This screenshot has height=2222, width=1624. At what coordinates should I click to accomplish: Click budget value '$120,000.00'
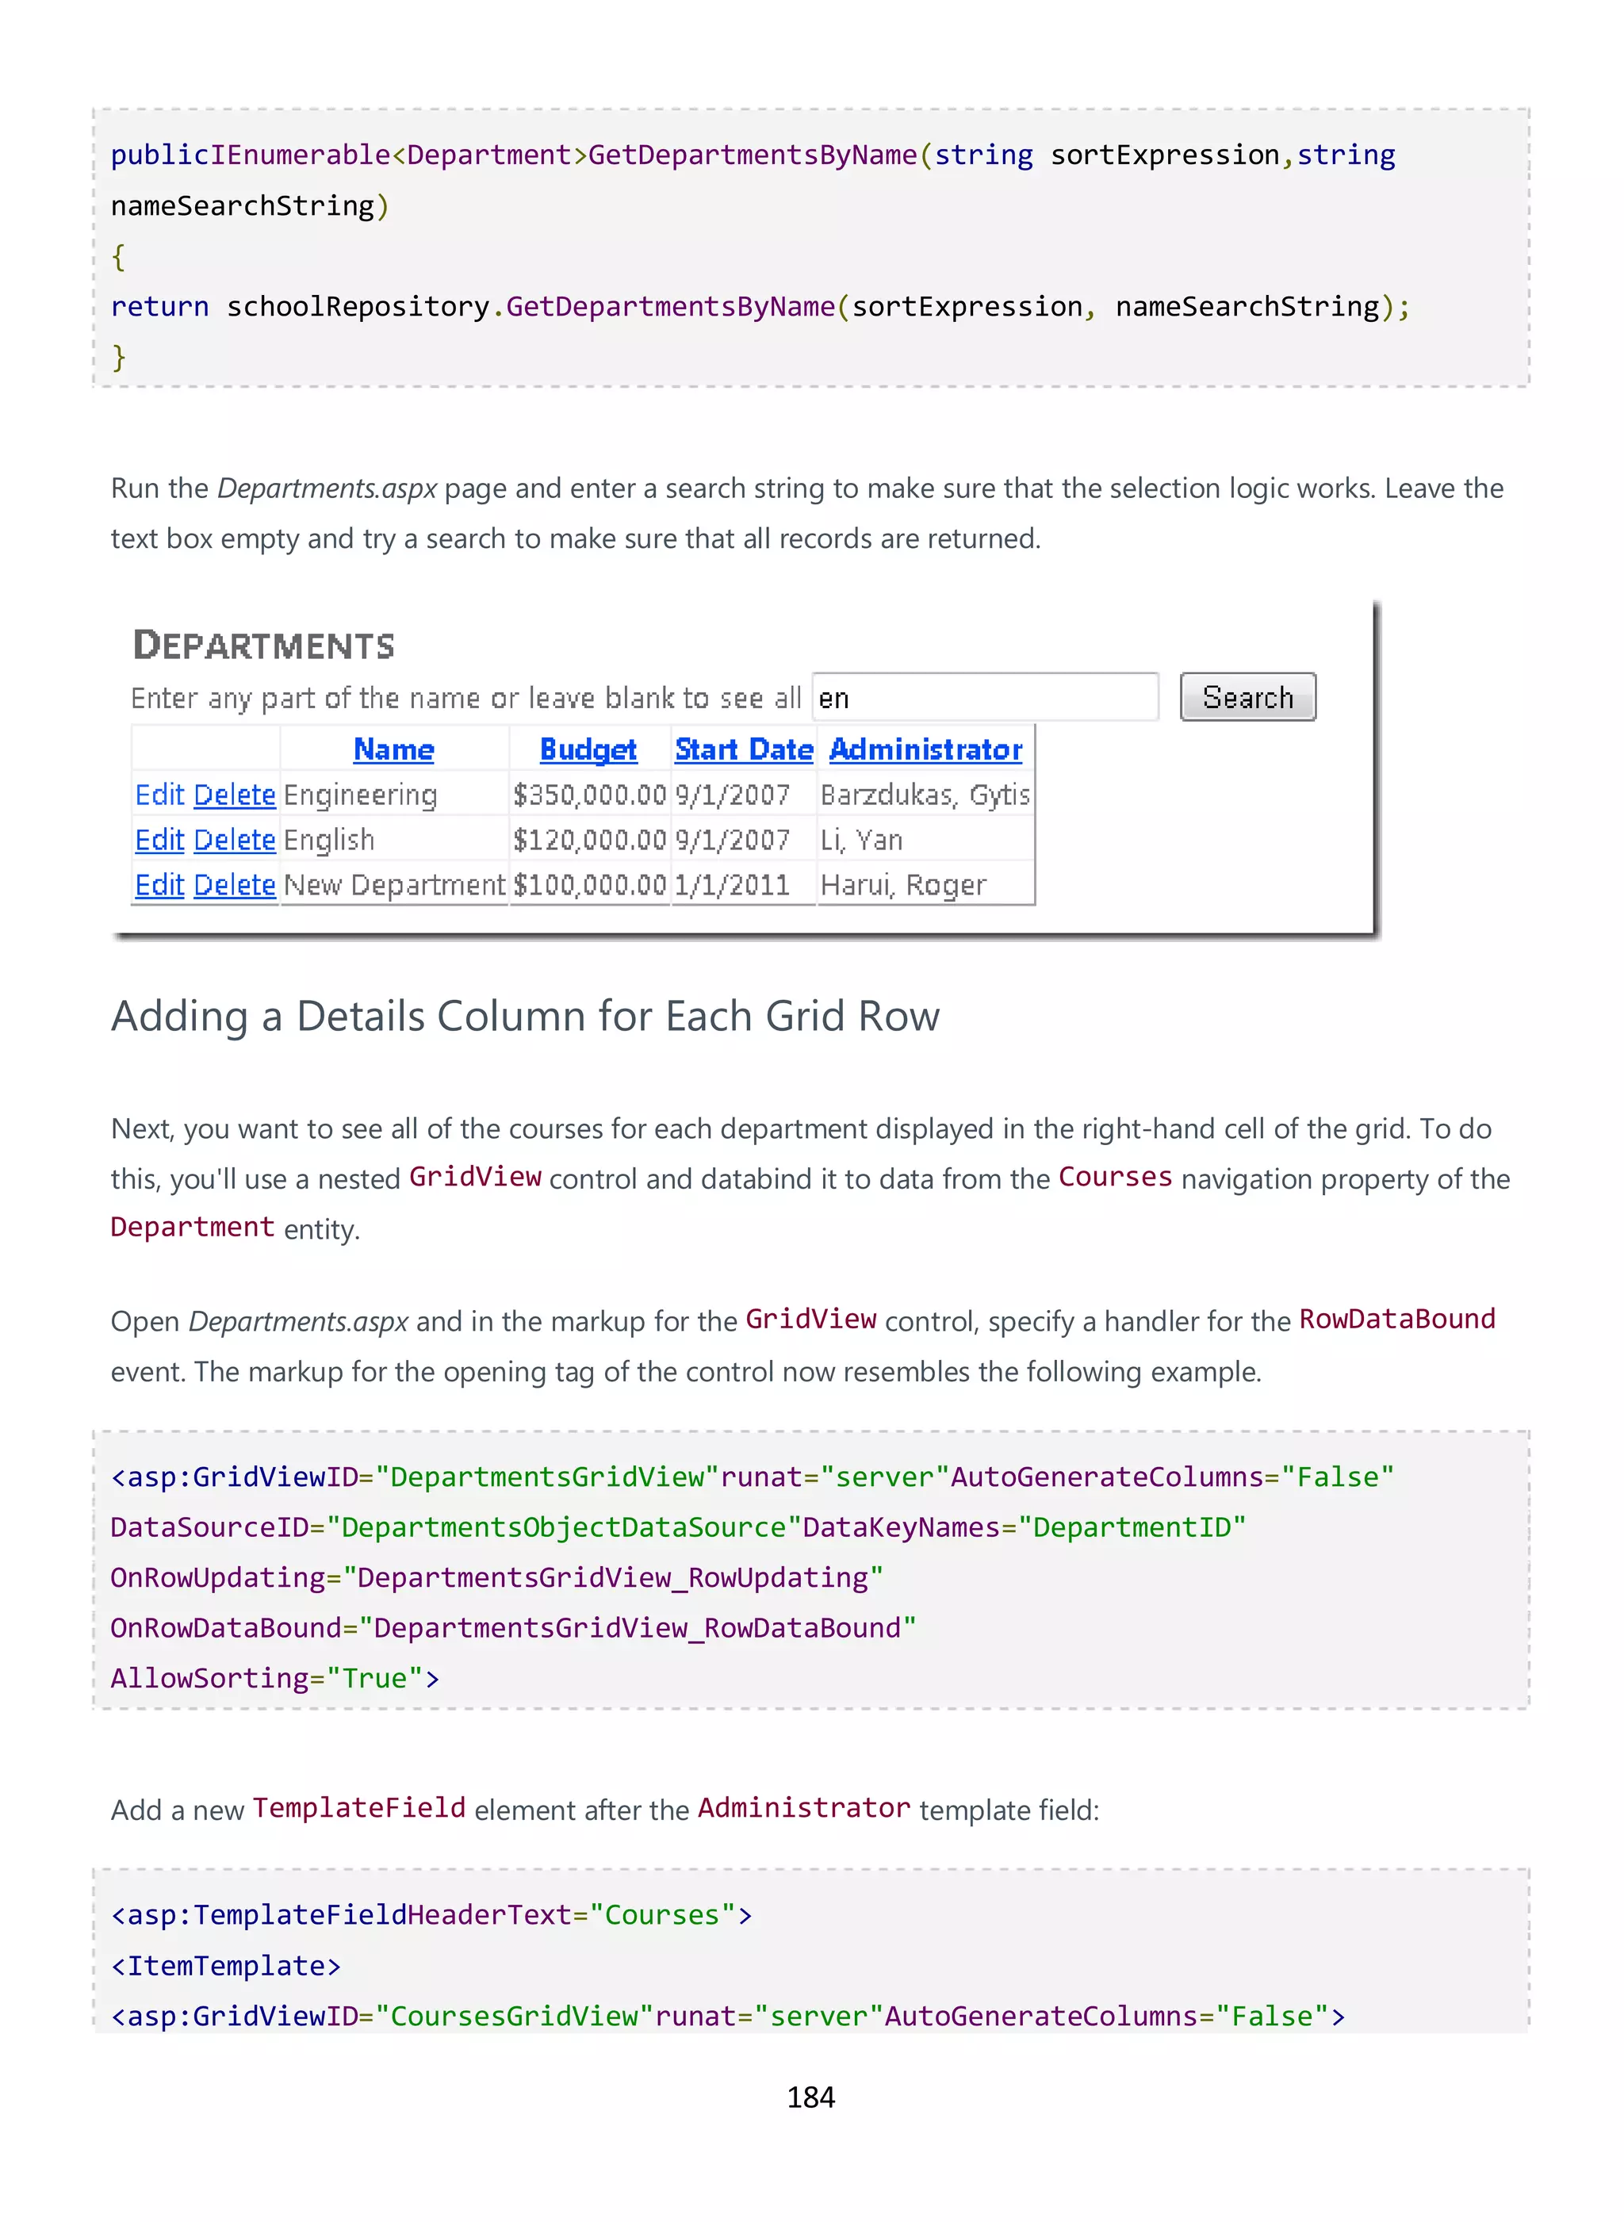[590, 840]
